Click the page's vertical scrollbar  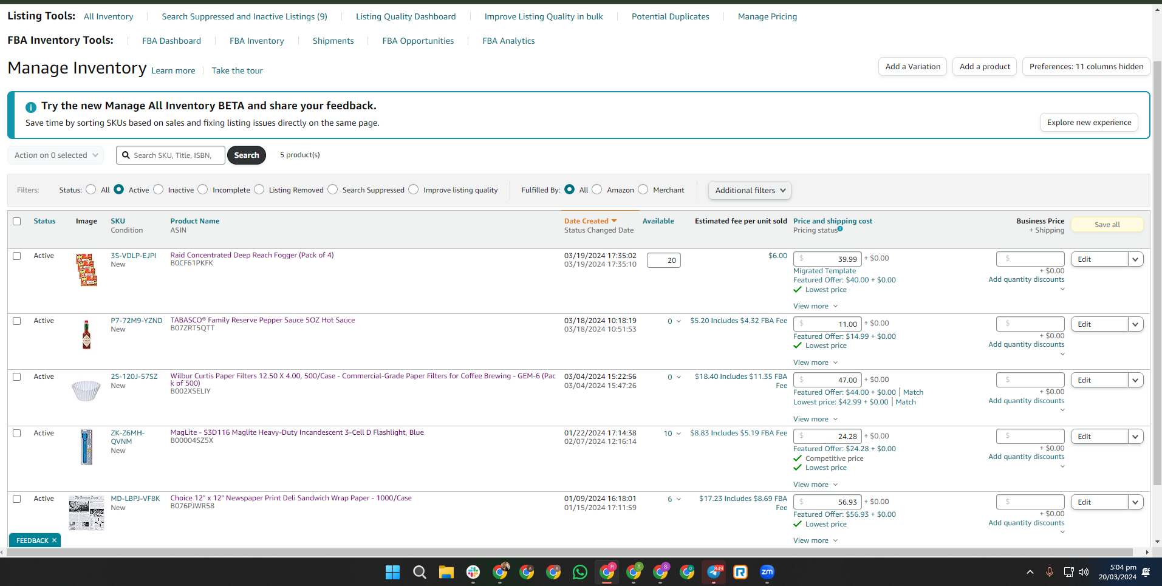(1157, 273)
